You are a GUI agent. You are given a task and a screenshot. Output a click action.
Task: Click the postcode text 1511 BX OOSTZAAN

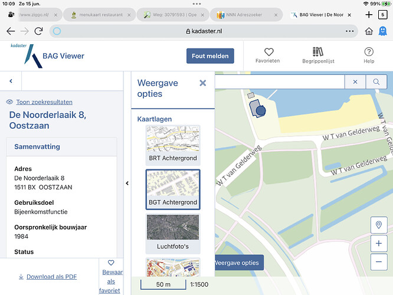43,187
